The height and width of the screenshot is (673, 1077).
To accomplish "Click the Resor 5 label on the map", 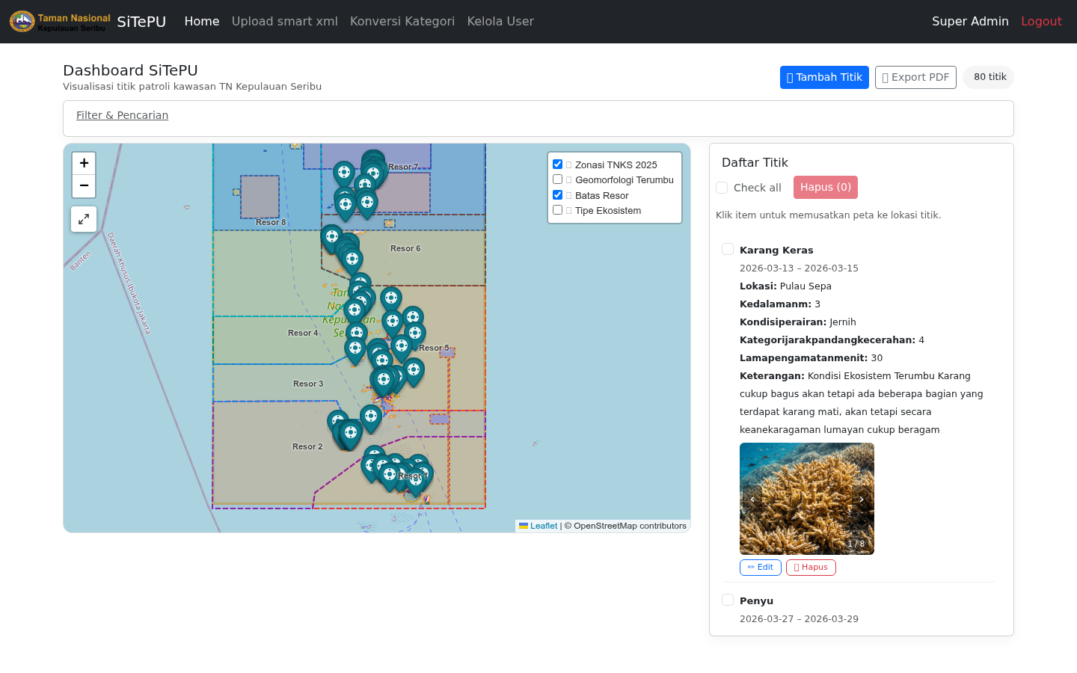I will click(x=434, y=348).
